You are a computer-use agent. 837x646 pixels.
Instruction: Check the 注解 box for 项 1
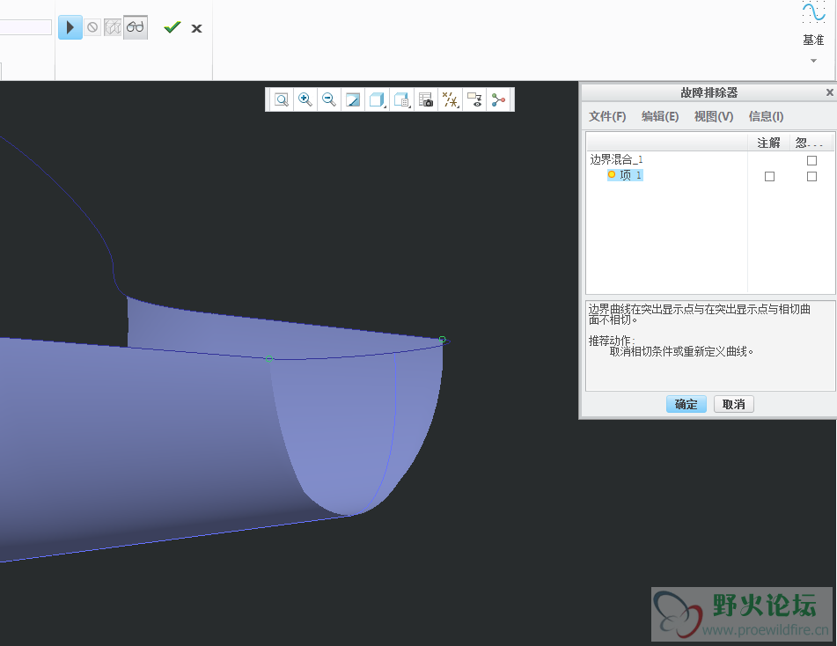point(769,176)
